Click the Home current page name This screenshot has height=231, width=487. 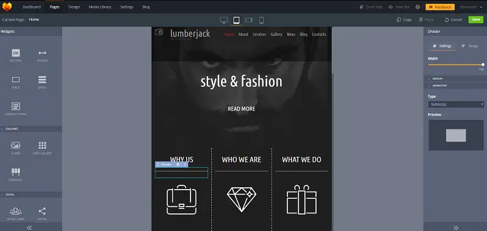(x=34, y=19)
